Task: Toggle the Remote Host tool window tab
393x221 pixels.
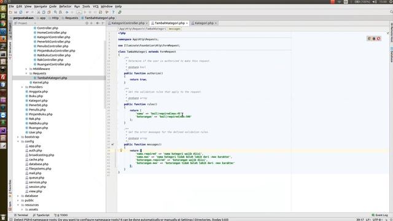Action: coord(391,33)
